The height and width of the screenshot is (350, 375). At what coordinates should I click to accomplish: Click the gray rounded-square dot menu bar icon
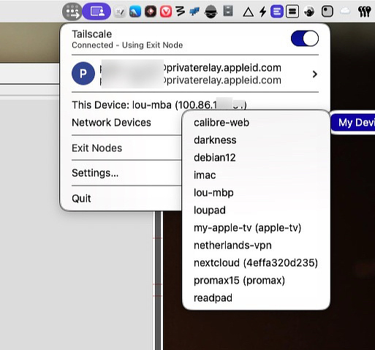coord(327,12)
